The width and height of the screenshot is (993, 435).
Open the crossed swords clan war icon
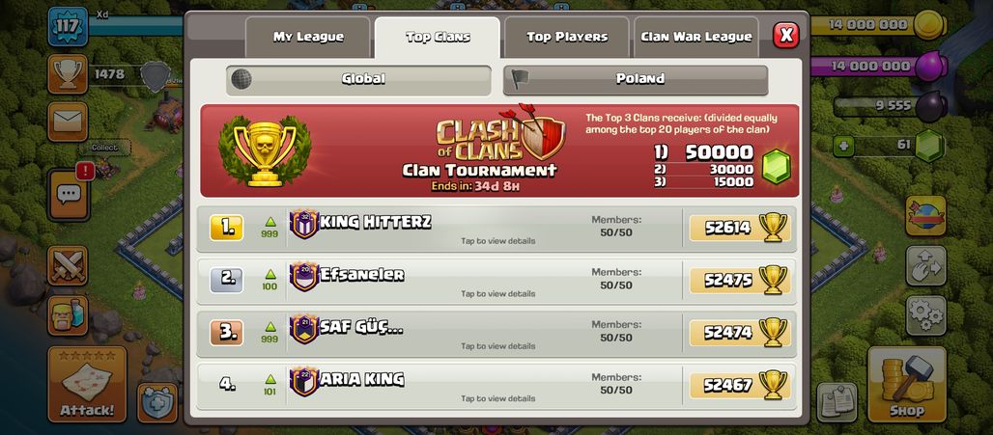point(67,265)
